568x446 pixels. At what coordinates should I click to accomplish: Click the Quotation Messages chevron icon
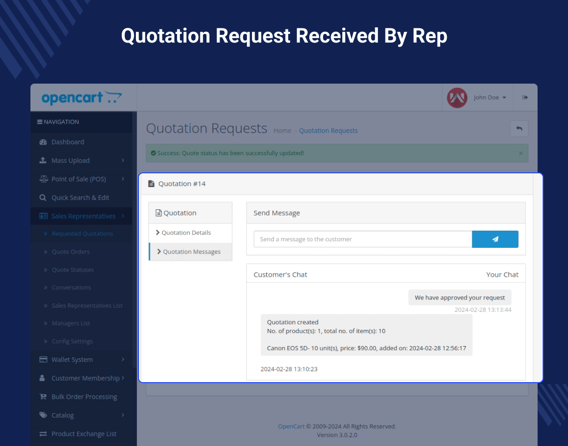159,251
